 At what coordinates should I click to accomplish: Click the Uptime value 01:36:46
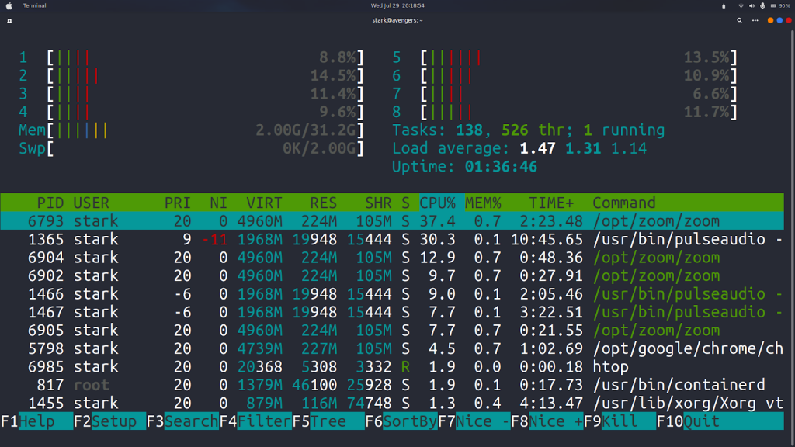tap(501, 167)
